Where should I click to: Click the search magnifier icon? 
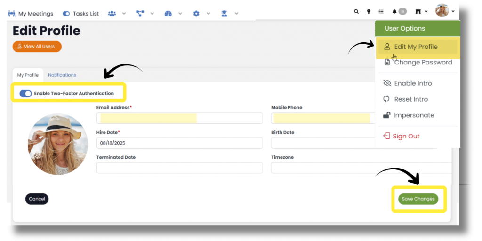(x=356, y=12)
